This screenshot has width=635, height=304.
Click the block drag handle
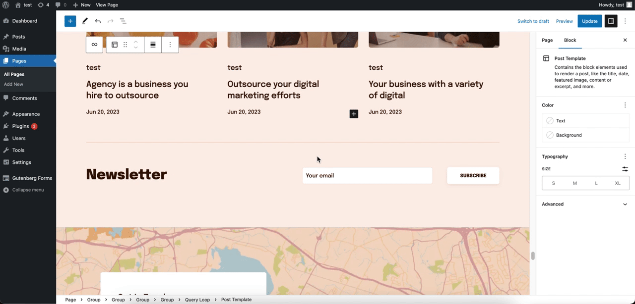125,45
